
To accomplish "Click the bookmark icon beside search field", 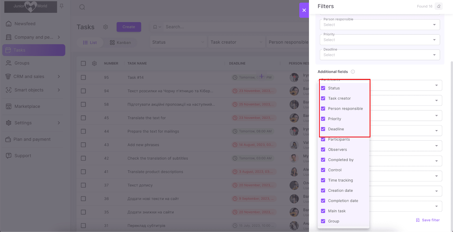I will point(155,27).
